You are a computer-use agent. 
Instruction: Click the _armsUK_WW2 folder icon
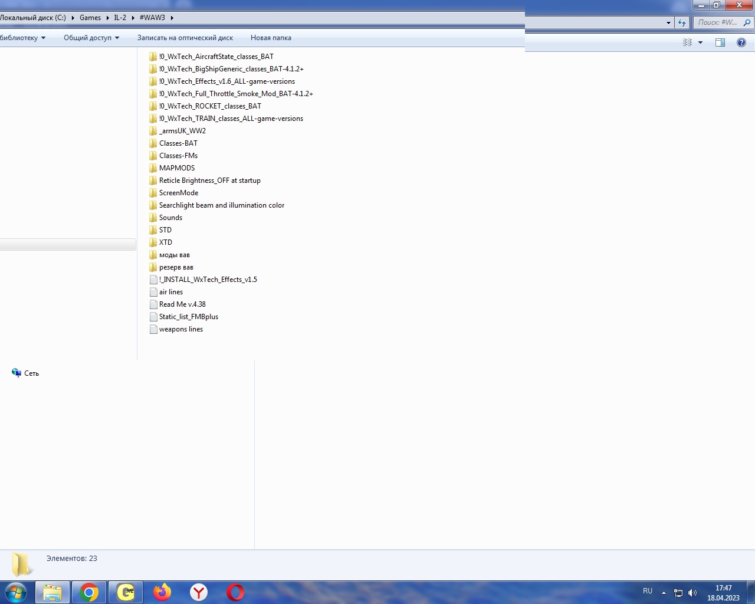[x=153, y=131]
